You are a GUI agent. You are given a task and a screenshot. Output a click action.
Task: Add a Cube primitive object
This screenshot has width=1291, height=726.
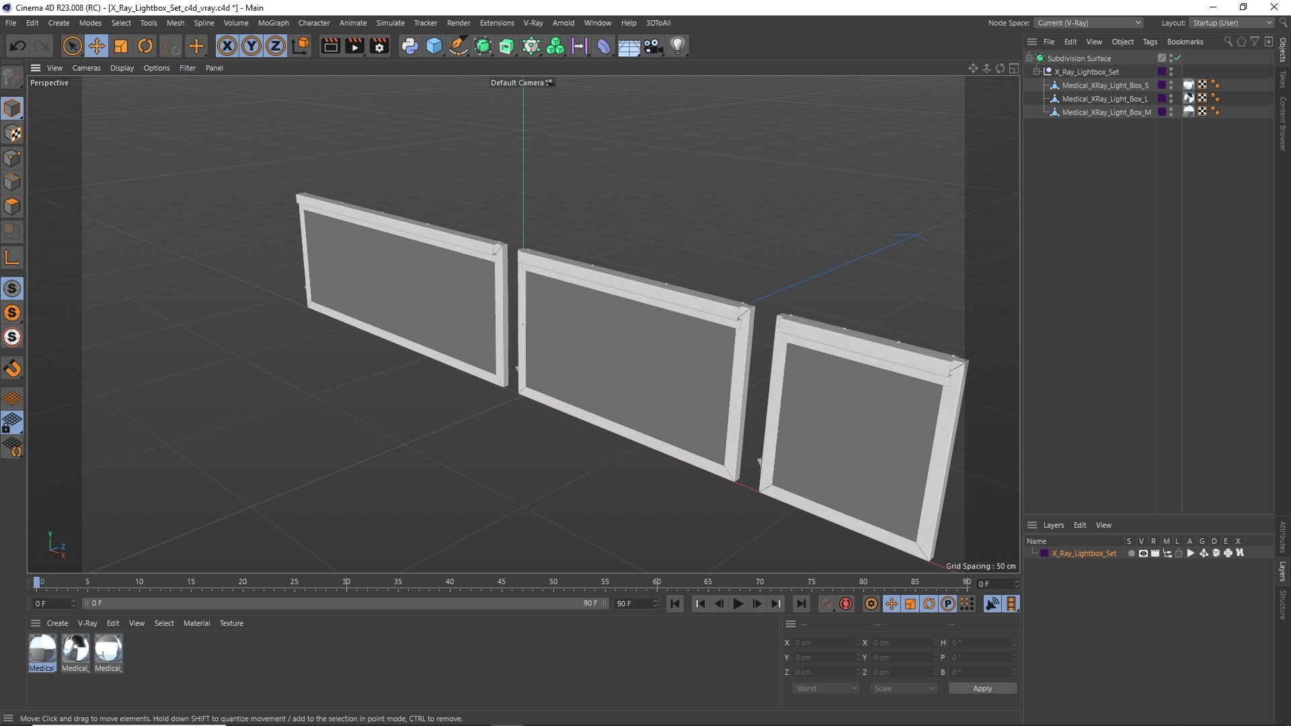(x=434, y=46)
